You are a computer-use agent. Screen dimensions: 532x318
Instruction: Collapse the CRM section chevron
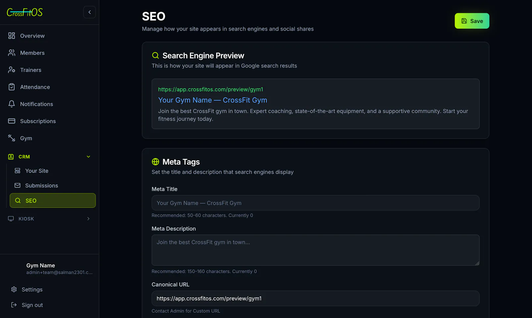(x=88, y=157)
